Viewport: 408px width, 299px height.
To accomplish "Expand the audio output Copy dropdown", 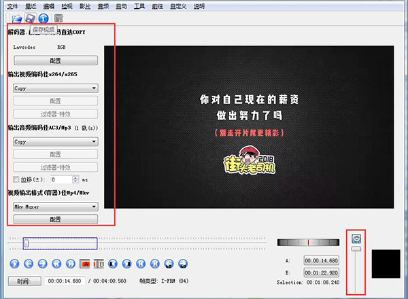I will click(56, 142).
